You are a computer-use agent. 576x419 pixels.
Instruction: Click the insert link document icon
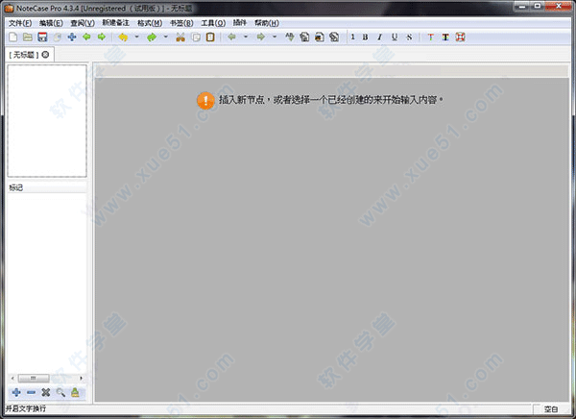click(304, 37)
